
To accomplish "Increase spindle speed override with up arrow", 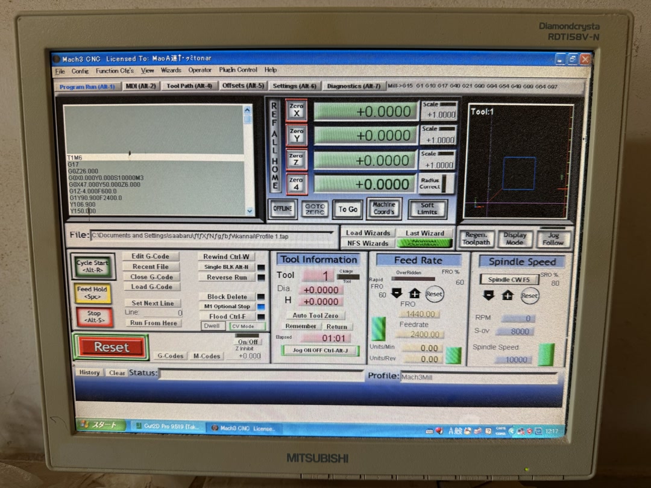I will click(x=507, y=295).
